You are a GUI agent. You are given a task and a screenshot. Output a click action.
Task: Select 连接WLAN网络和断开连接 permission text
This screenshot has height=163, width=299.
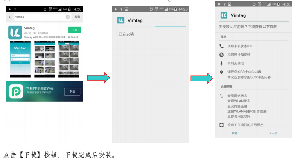247,111
